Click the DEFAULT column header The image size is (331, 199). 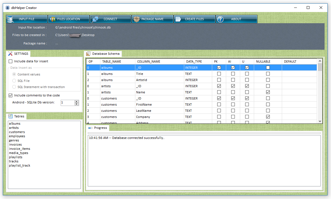tap(299, 61)
